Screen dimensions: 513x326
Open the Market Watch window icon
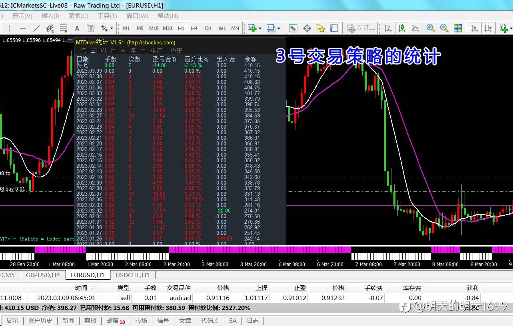pos(293,28)
